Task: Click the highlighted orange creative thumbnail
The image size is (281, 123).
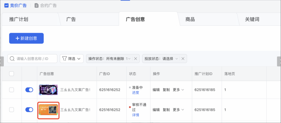Action: coord(48,110)
